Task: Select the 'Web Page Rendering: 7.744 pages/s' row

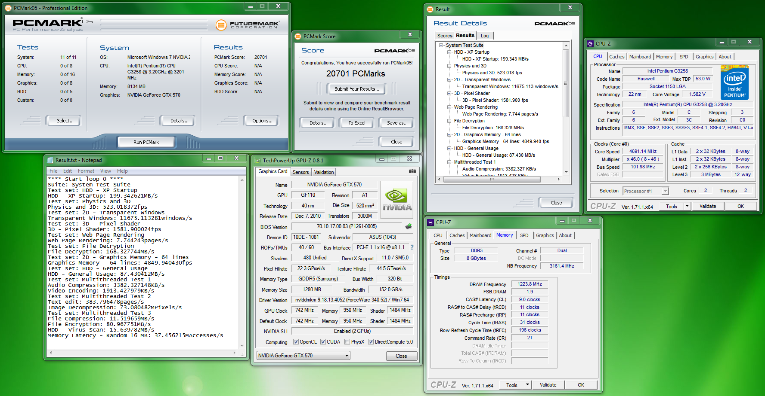Action: pos(500,114)
